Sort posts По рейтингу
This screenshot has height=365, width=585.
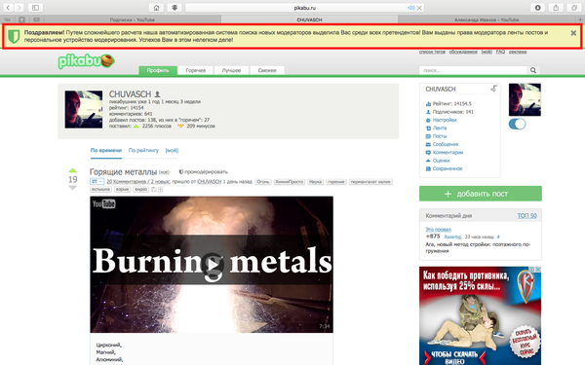pyautogui.click(x=143, y=151)
